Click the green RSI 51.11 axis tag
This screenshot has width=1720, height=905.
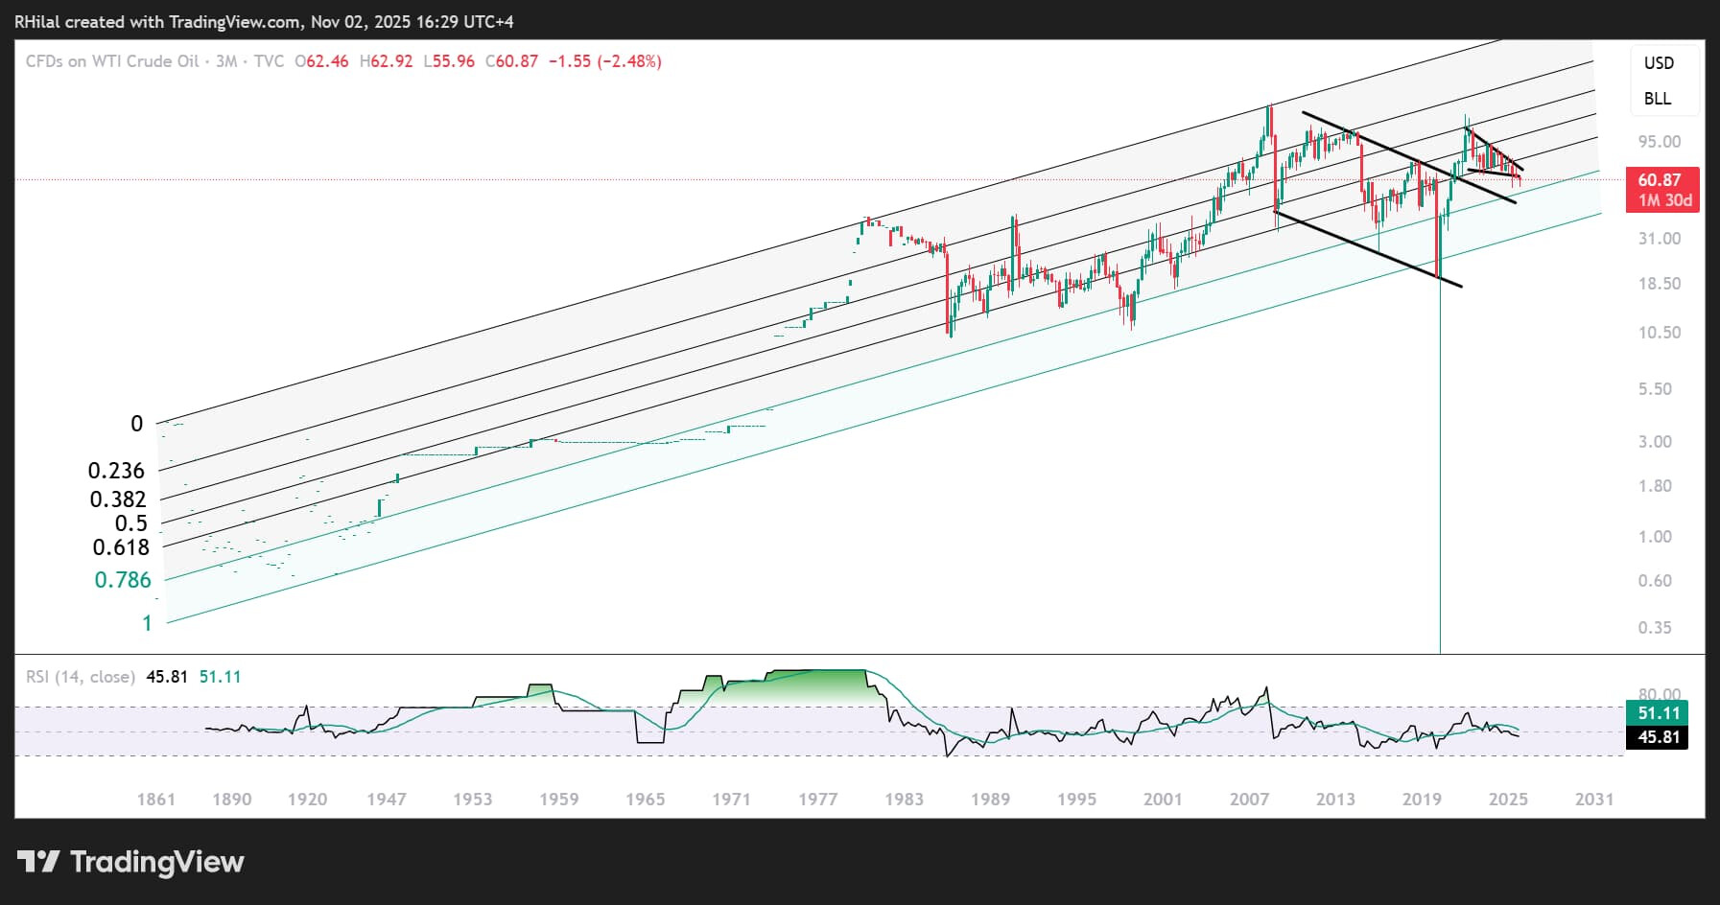(x=1659, y=713)
